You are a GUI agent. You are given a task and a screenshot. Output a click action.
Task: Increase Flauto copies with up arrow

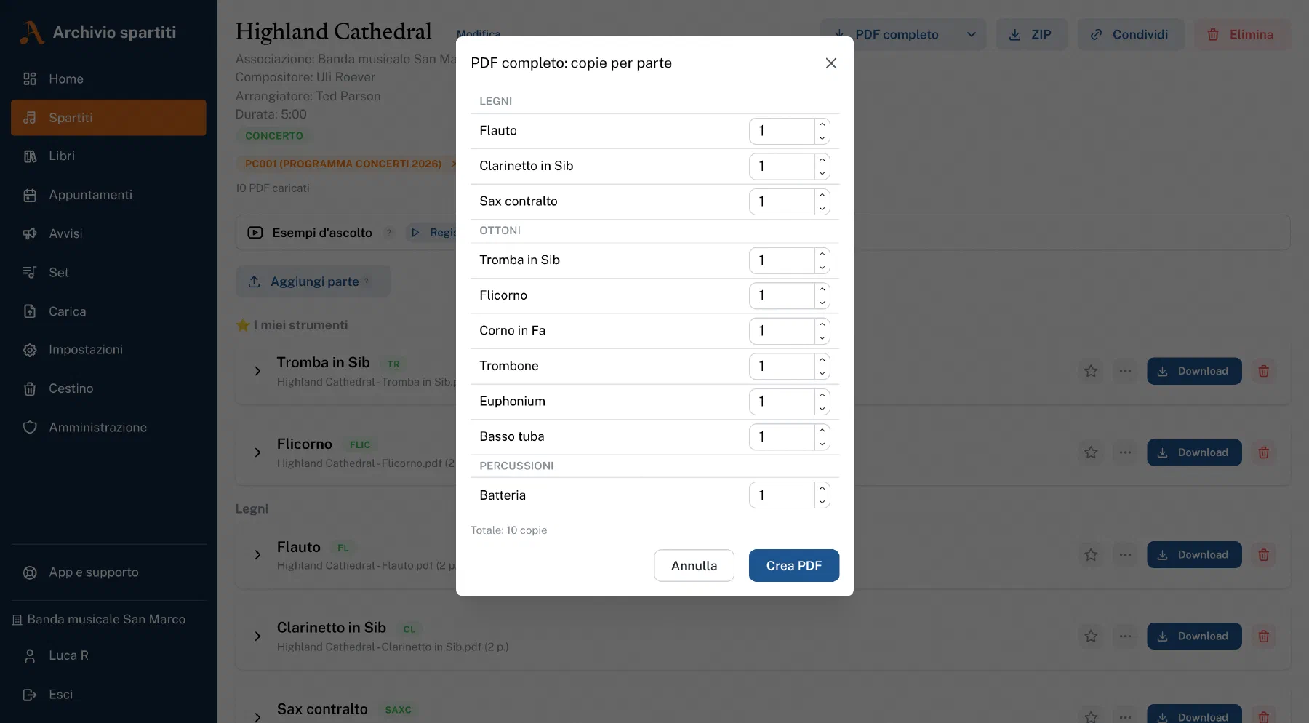point(822,124)
